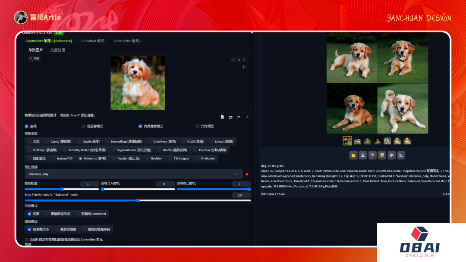Click the new canvas document icon

click(x=222, y=117)
